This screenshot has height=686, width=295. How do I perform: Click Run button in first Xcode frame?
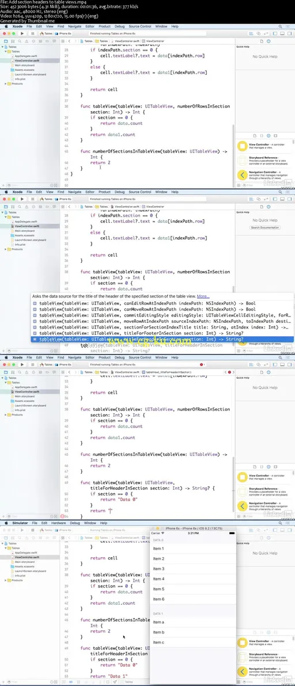click(x=22, y=33)
